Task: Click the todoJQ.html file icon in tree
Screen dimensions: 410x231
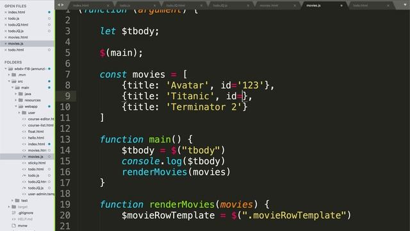Action: coord(24,182)
